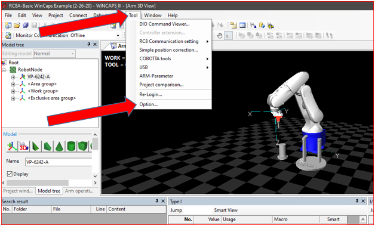Expand the Work group tree node

13,91
